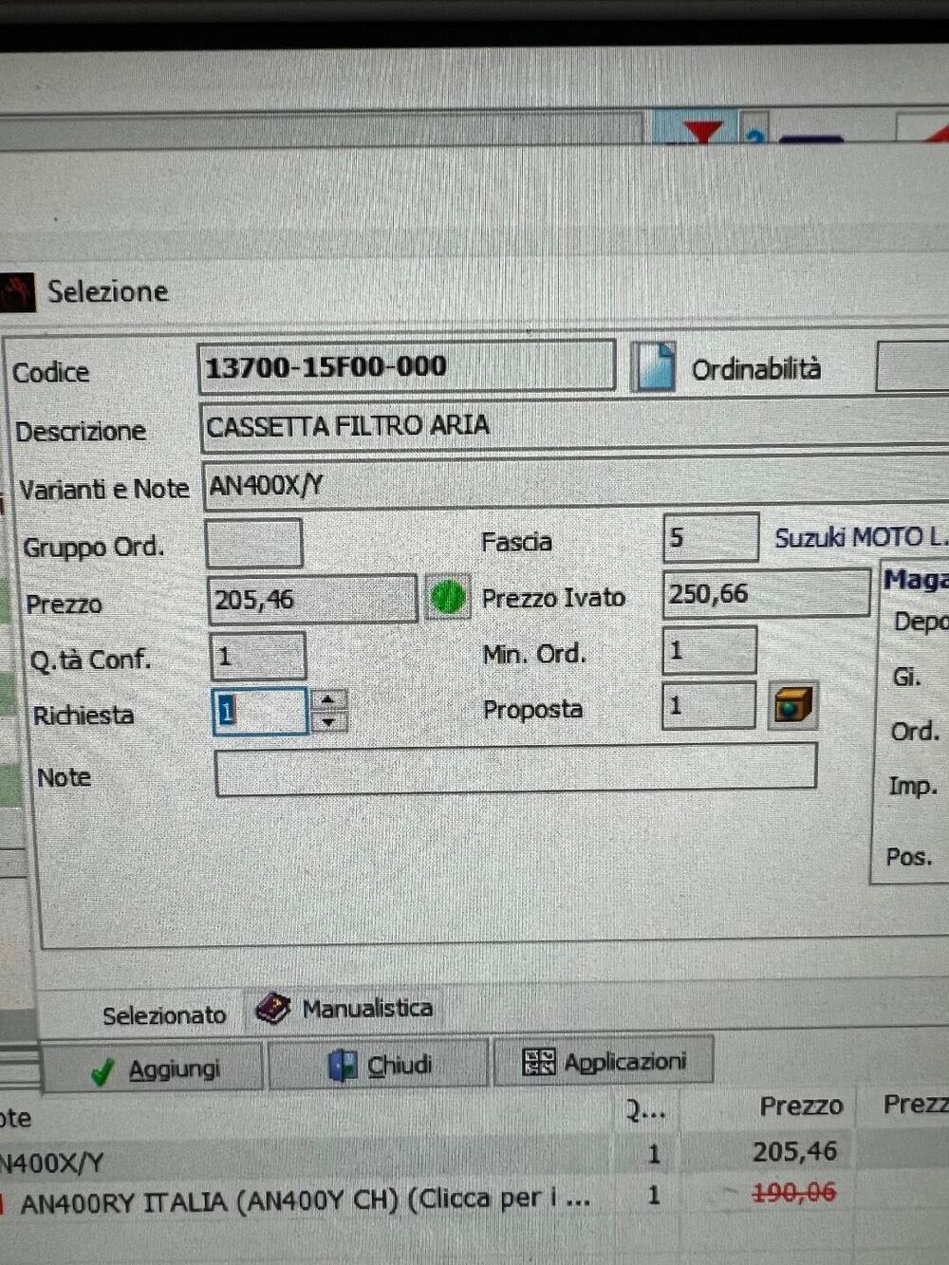The height and width of the screenshot is (1265, 949).
Task: Select the Codice field with 13700-15F00-000
Action: 405,367
